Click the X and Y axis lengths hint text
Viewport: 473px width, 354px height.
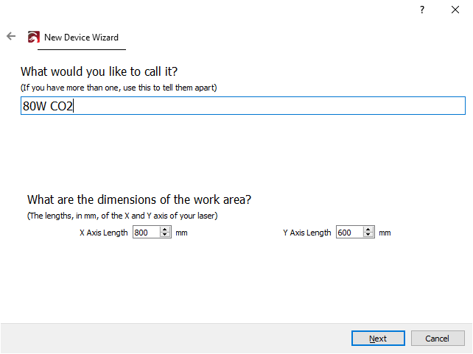tap(122, 216)
